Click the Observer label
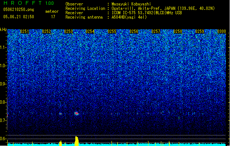230x146 pixels. click(74, 4)
